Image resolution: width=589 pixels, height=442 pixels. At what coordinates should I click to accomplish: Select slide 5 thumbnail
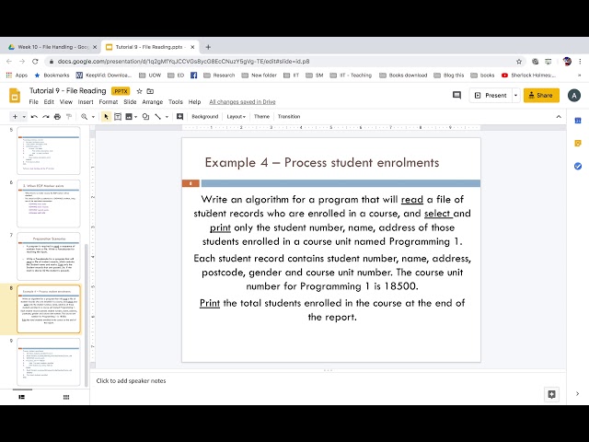tap(49, 151)
